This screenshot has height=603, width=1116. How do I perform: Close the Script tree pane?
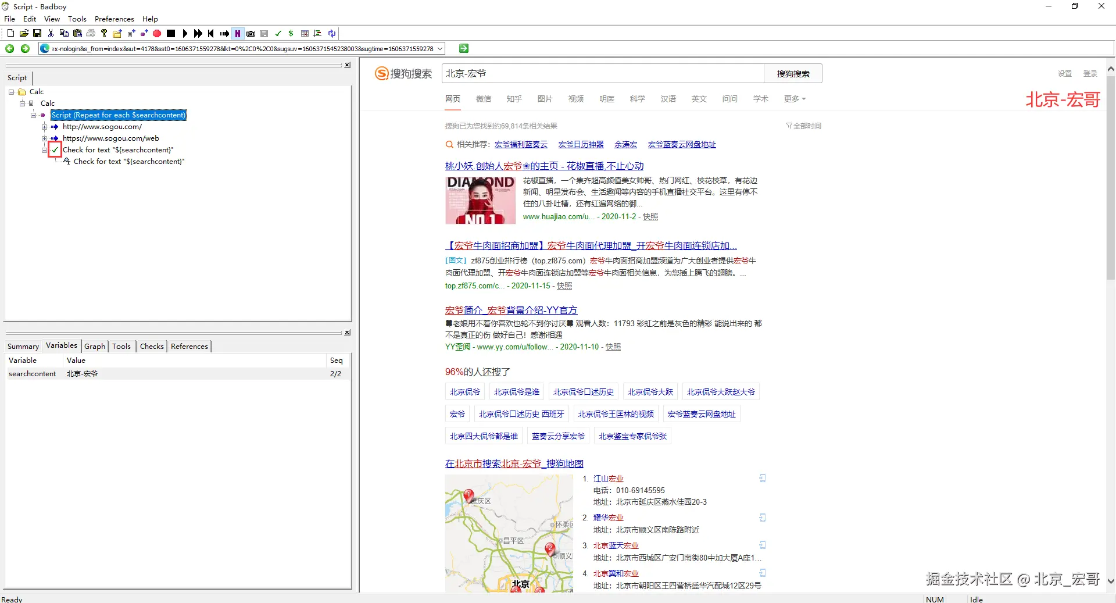[347, 65]
